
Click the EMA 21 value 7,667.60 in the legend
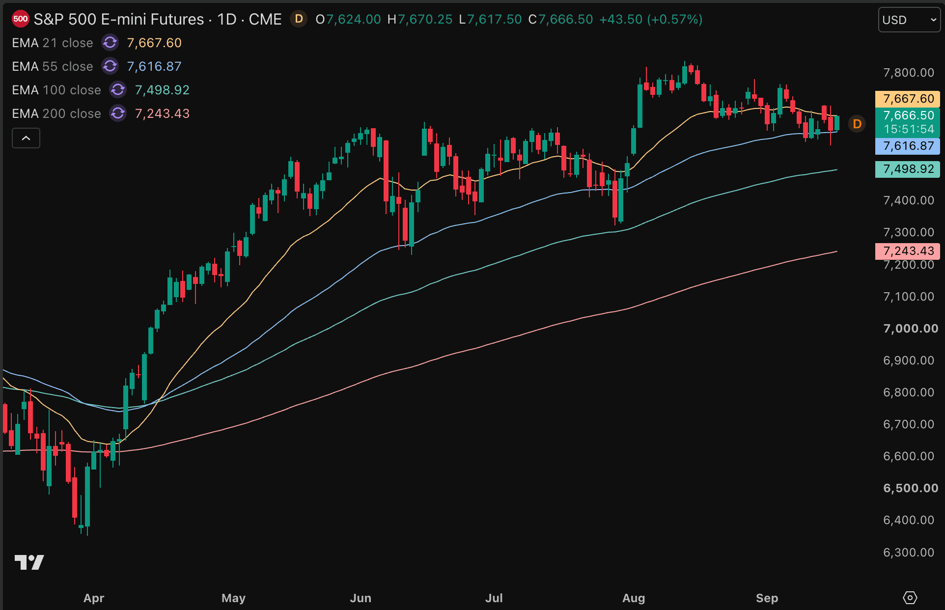[x=154, y=43]
